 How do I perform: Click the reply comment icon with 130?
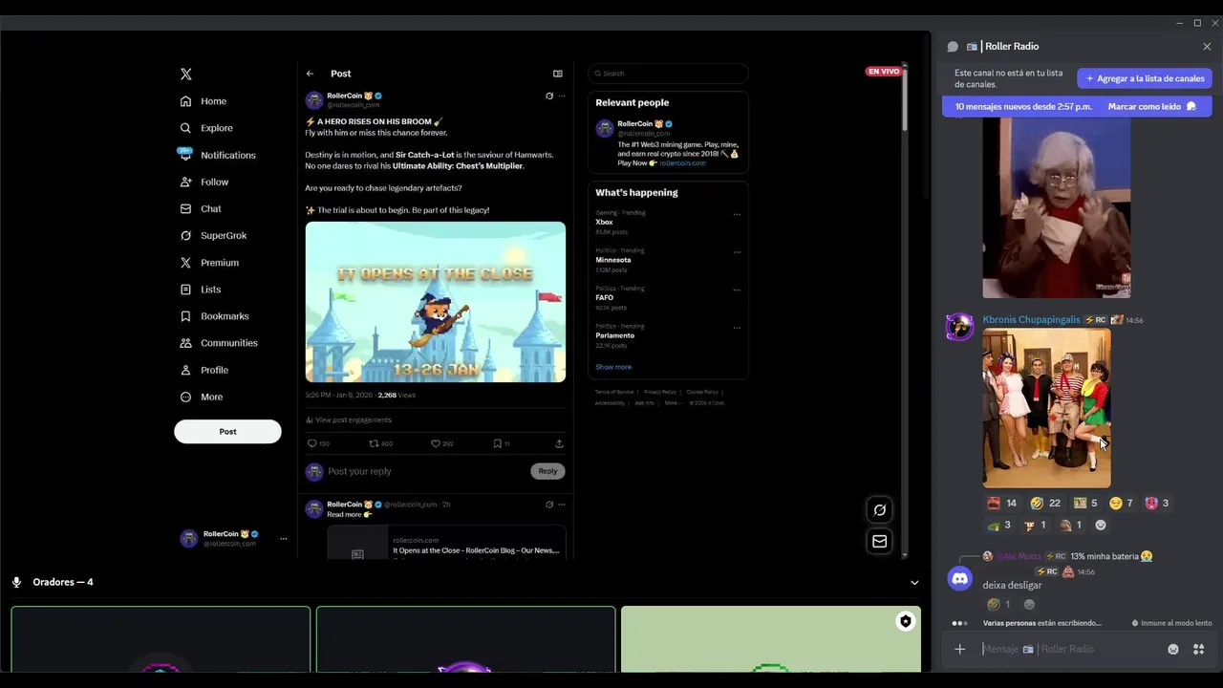pyautogui.click(x=318, y=443)
